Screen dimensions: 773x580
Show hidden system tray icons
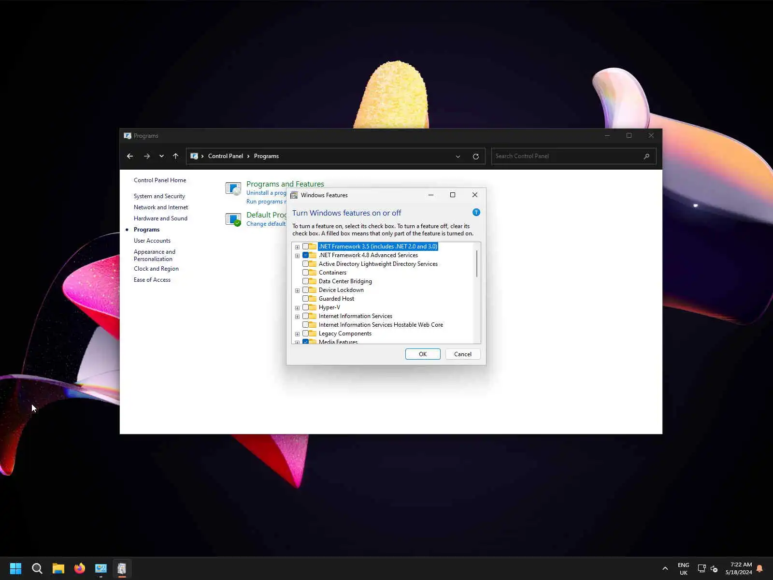665,568
